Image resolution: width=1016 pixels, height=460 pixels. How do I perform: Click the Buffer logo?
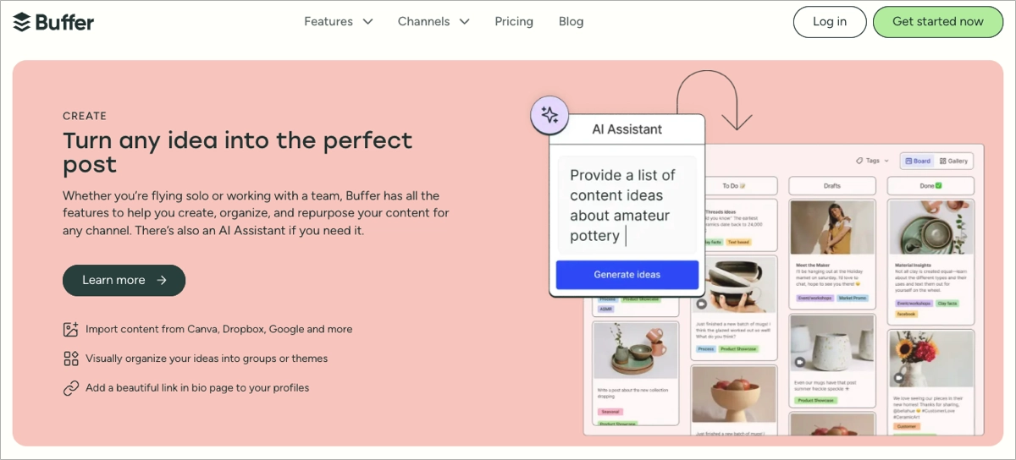[53, 21]
